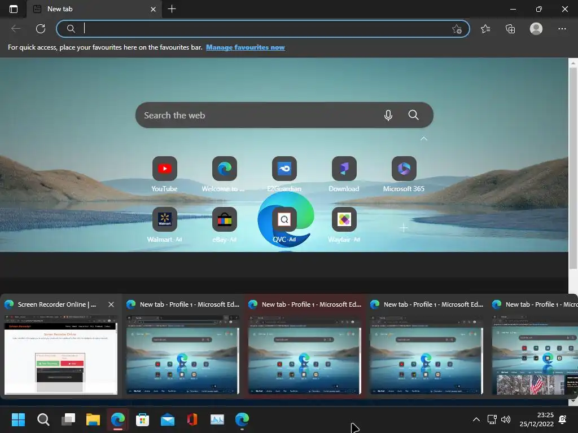Focus the address bar input

(262, 29)
